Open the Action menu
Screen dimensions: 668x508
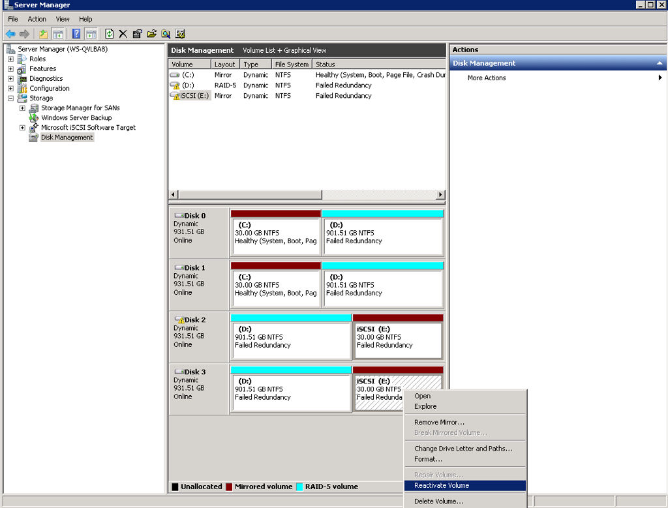[37, 19]
